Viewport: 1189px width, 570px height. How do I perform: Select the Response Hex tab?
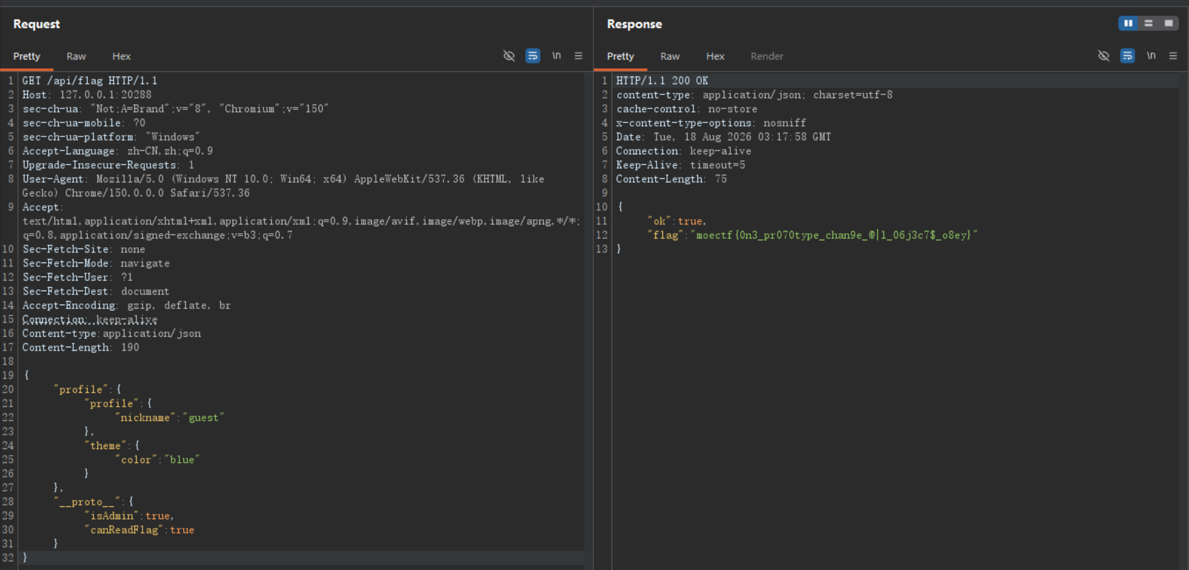point(715,56)
